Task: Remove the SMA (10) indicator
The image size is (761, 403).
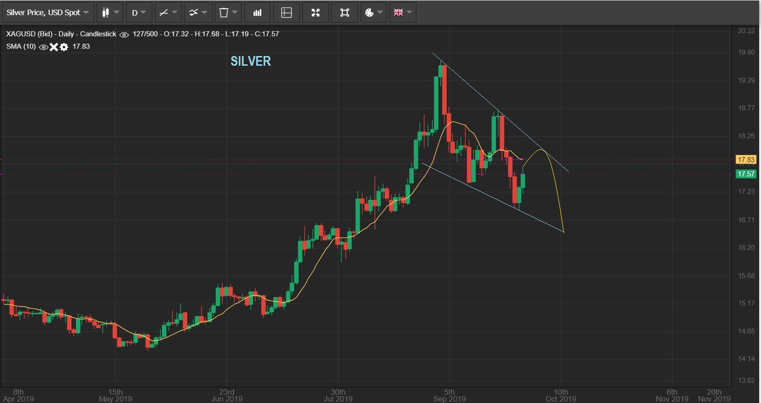Action: [54, 47]
